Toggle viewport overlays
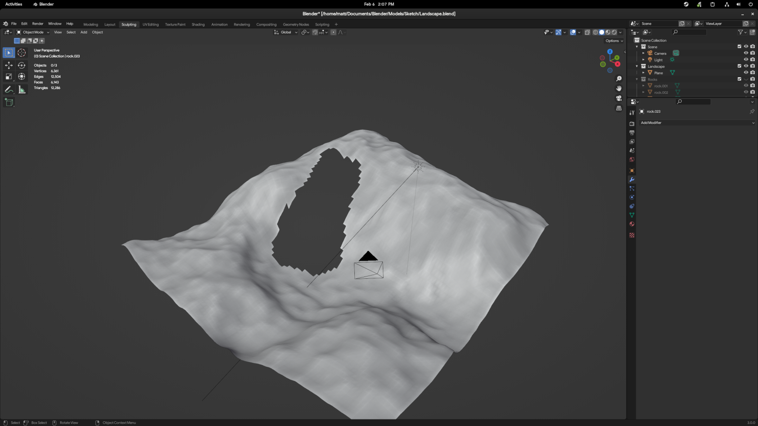Image resolution: width=758 pixels, height=426 pixels. pyautogui.click(x=573, y=32)
